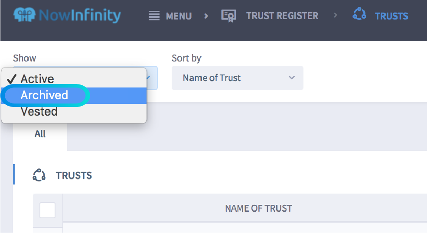Click the blue Trusts breadcrumb icon
The height and width of the screenshot is (233, 427).
click(359, 15)
